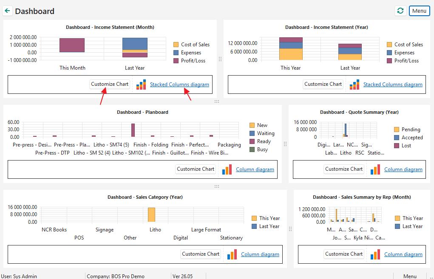The width and height of the screenshot is (434, 279).
Task: Click the Pending legend swatch in Quote Summary
Action: (x=396, y=130)
